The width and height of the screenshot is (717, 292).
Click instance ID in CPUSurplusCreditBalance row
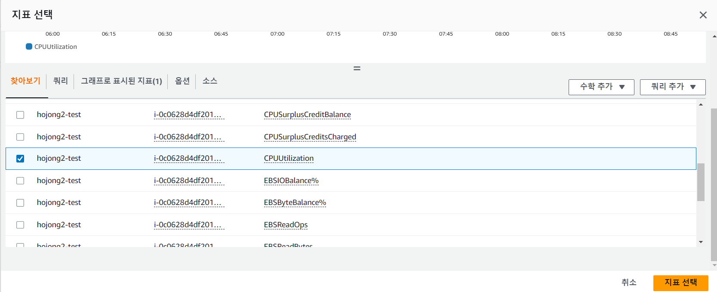tap(189, 114)
